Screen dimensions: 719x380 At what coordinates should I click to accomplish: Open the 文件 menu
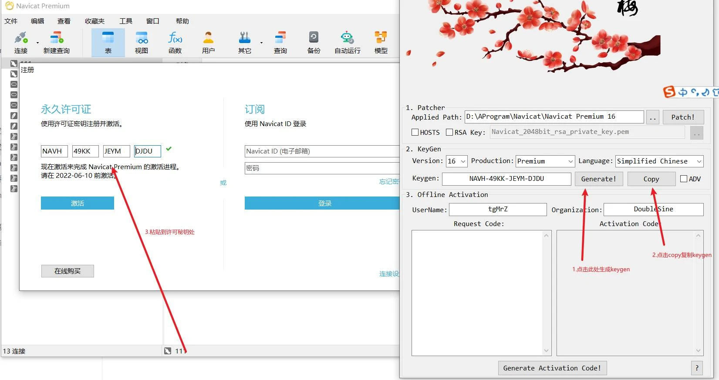point(11,21)
